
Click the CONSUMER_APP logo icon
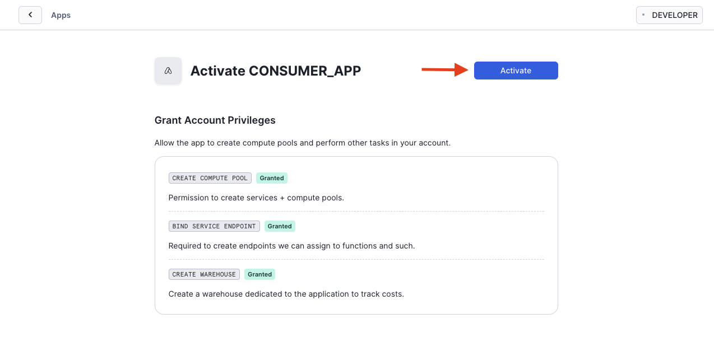click(x=168, y=71)
